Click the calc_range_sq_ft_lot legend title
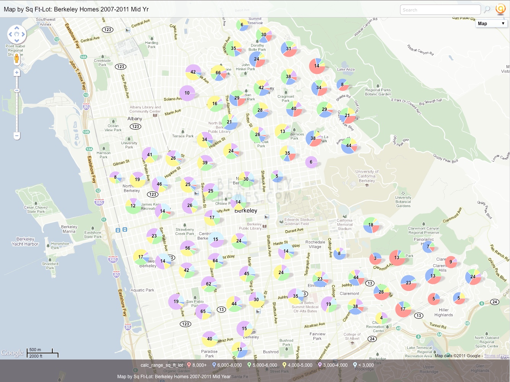This screenshot has width=510, height=382. point(162,365)
